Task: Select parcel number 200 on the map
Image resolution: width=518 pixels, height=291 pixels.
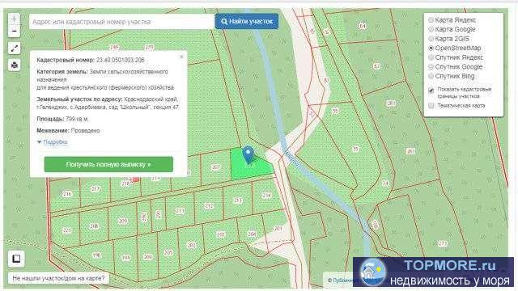Action: tap(148, 257)
